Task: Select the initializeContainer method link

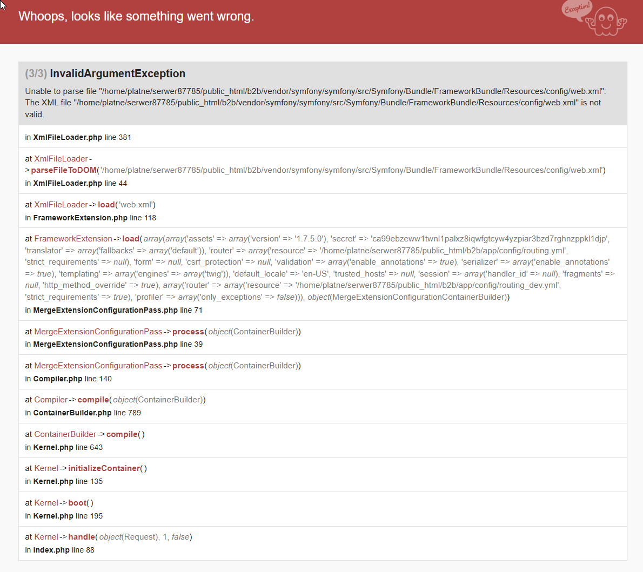Action: click(x=104, y=468)
